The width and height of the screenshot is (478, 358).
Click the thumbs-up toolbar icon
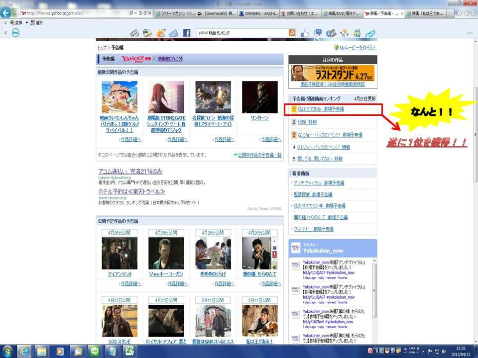[304, 33]
